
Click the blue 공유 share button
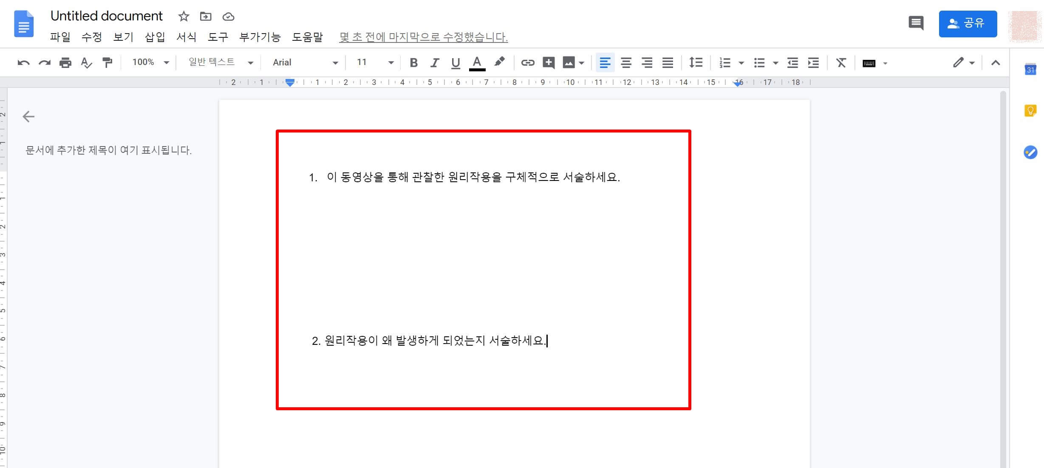(x=968, y=24)
